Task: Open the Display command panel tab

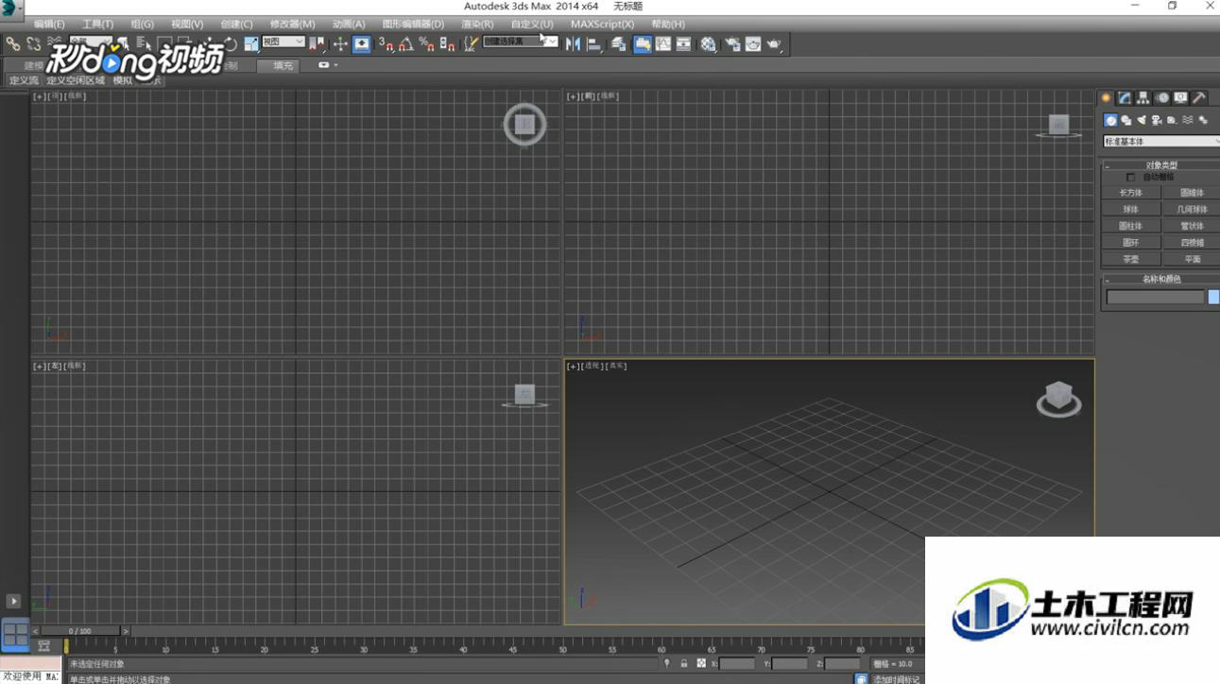Action: 1180,97
